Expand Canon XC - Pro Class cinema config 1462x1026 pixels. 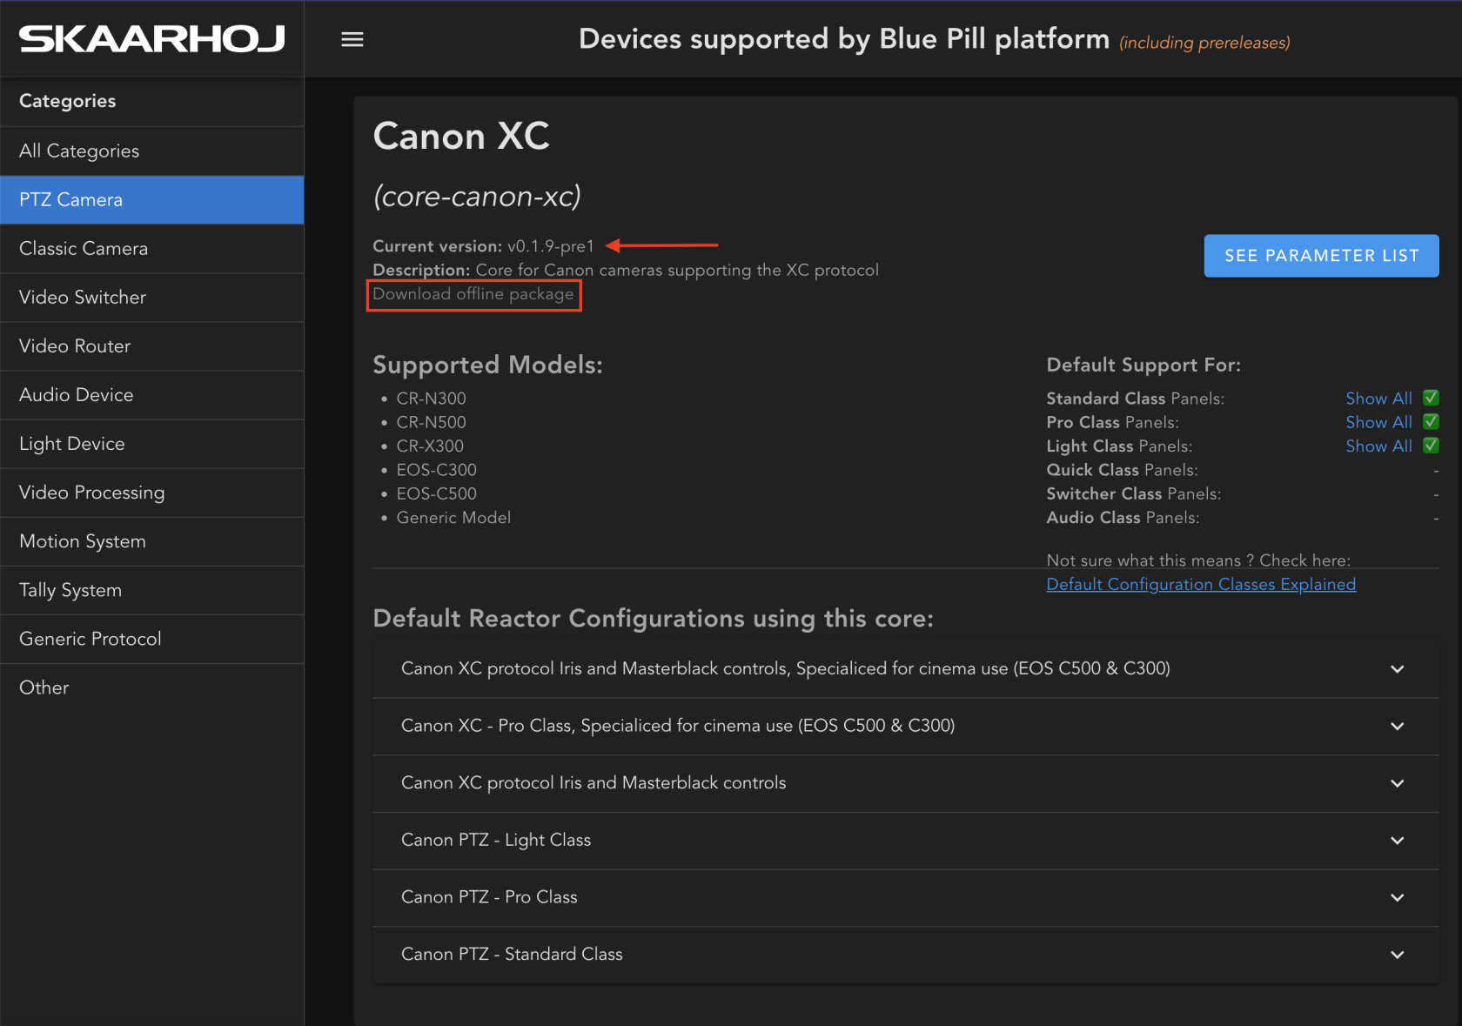905,726
